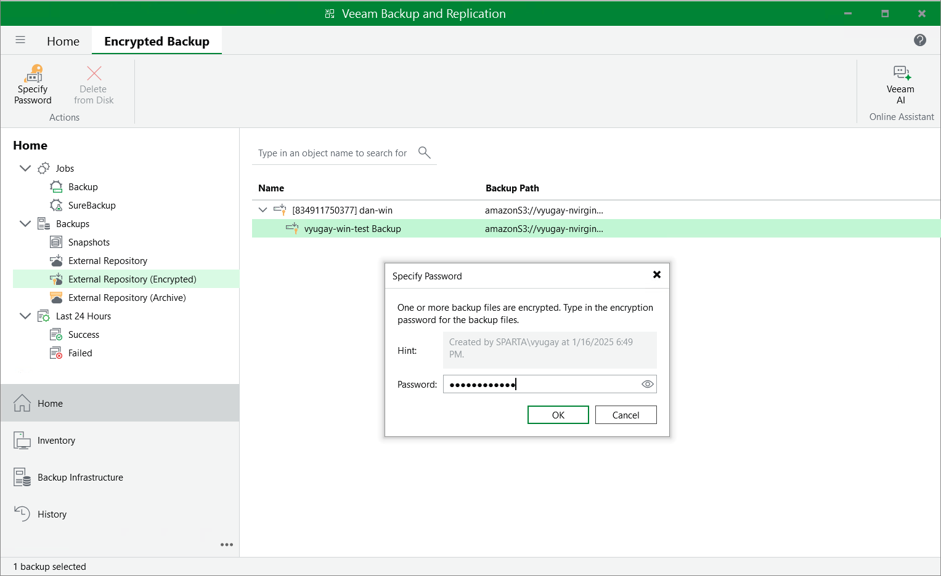Open the History view
Viewport: 941px width, 576px height.
coord(52,514)
